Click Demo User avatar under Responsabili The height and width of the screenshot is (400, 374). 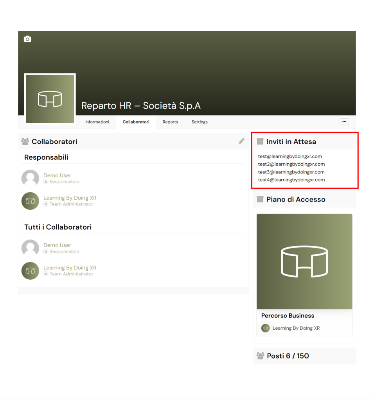[30, 178]
